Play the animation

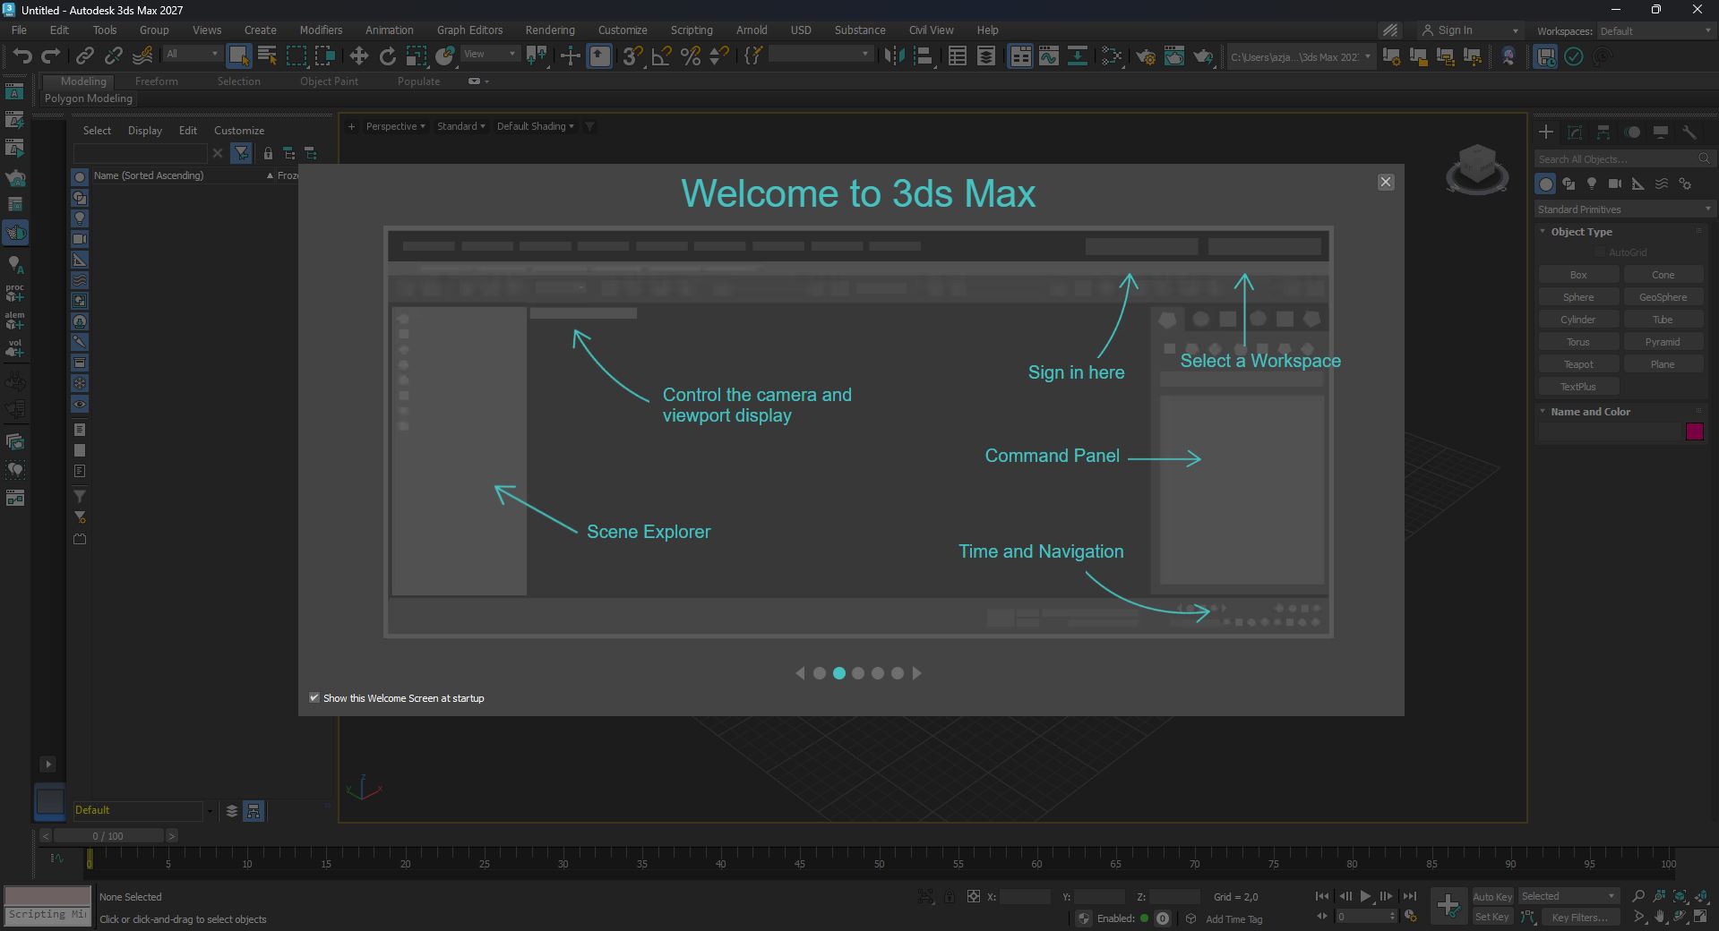1366,896
